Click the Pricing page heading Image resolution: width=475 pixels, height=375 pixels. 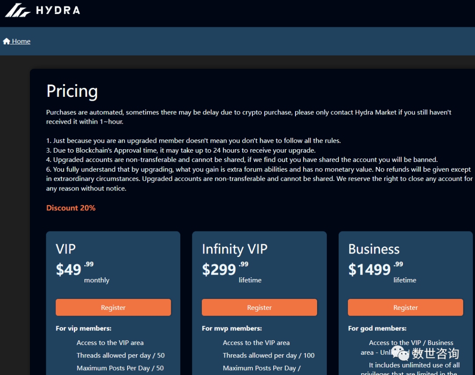click(72, 91)
